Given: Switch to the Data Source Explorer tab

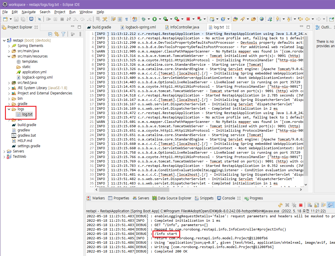Looking at the screenshot, I should [172, 198].
